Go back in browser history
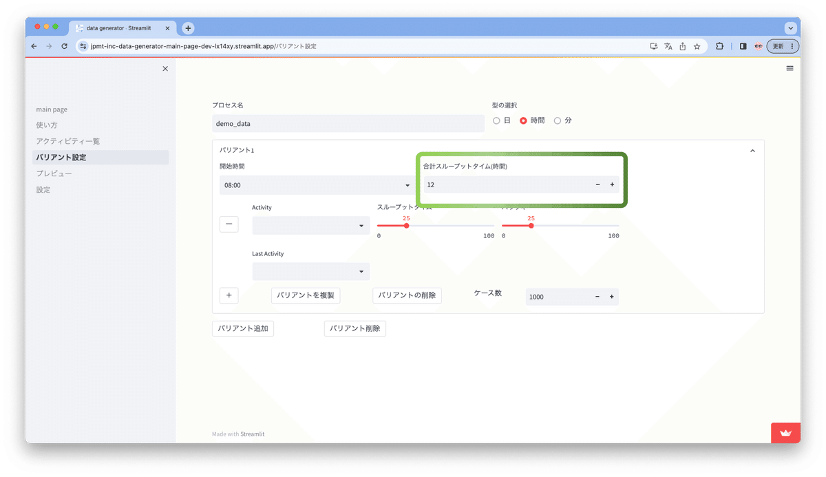826x477 pixels. (34, 46)
